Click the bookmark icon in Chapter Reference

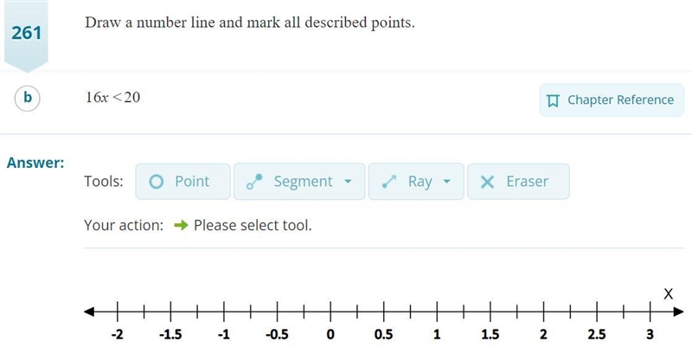pyautogui.click(x=553, y=100)
